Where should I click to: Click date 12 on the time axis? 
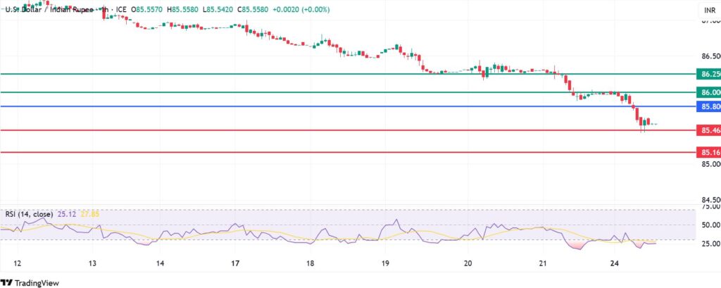point(18,263)
